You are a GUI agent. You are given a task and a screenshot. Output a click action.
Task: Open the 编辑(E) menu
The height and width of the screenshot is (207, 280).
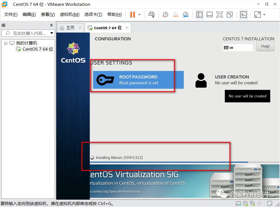click(x=29, y=14)
